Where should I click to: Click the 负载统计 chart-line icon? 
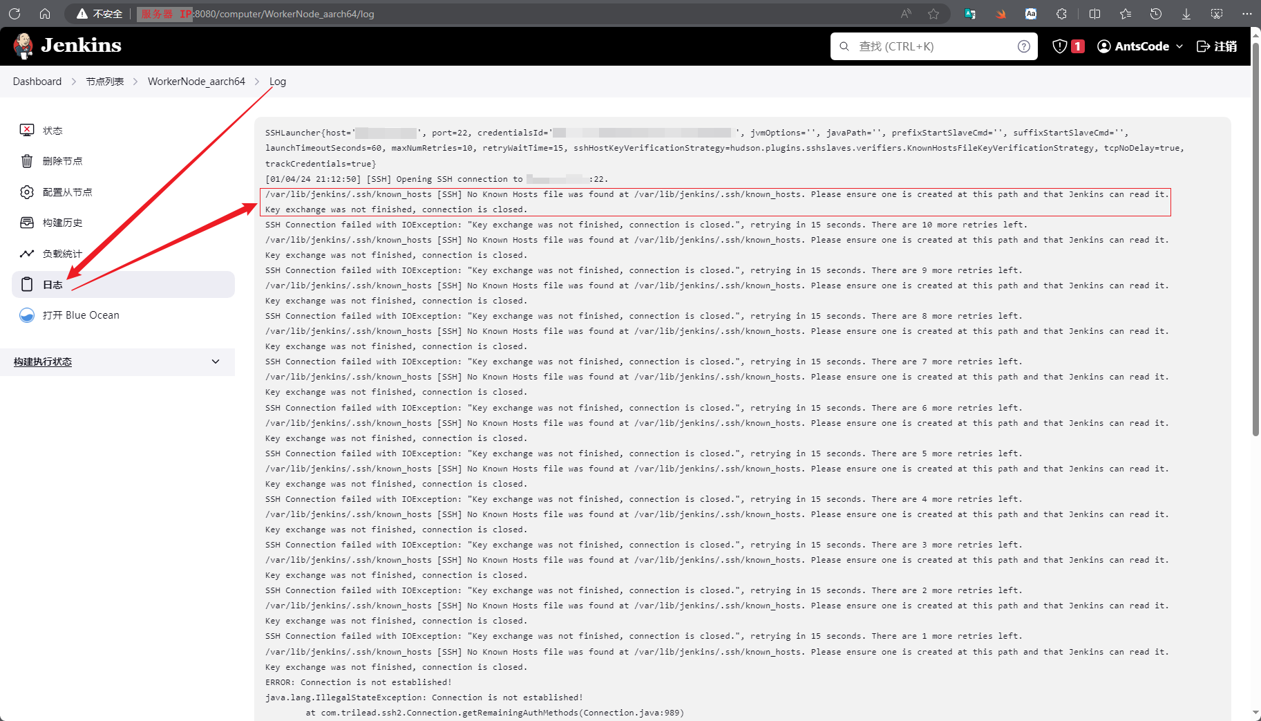point(27,254)
